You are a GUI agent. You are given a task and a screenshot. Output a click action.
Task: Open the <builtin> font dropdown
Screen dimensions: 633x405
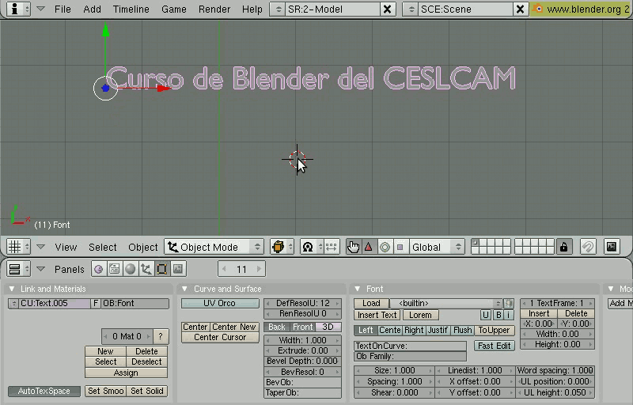coord(446,303)
